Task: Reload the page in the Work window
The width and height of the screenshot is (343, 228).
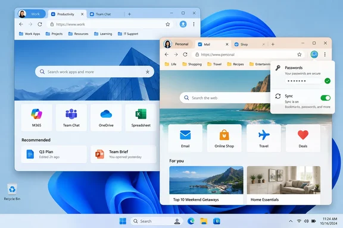Action: tap(40, 24)
